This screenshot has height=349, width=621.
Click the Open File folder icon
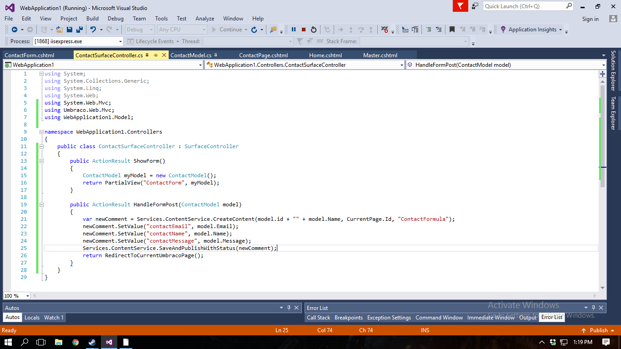click(60, 30)
